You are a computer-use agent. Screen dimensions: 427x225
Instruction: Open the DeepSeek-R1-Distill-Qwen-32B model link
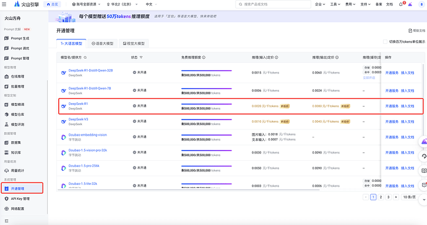tap(91, 70)
